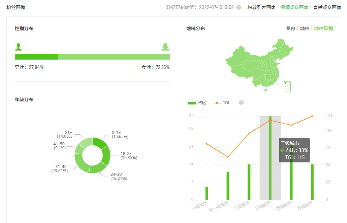Click the 0-18 donut segment
The image size is (347, 223).
click(99, 143)
